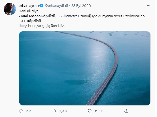The image size is (157, 117).
Task: Click the blue verified badge
Action: click(41, 6)
